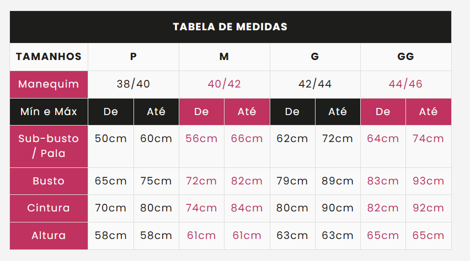The height and width of the screenshot is (261, 470).
Task: Click the Sub-busto / Pala row label
Action: point(49,146)
